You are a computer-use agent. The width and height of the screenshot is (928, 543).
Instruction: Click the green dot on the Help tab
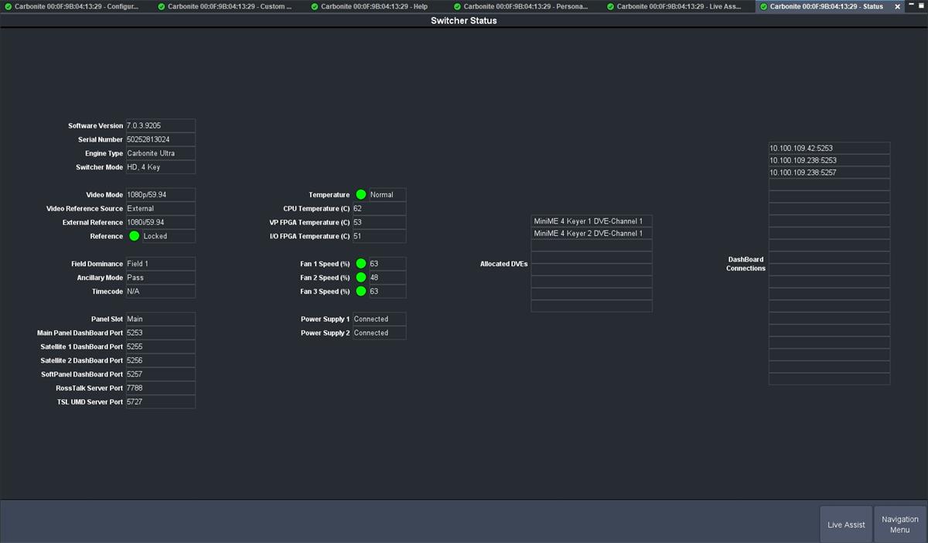[315, 6]
